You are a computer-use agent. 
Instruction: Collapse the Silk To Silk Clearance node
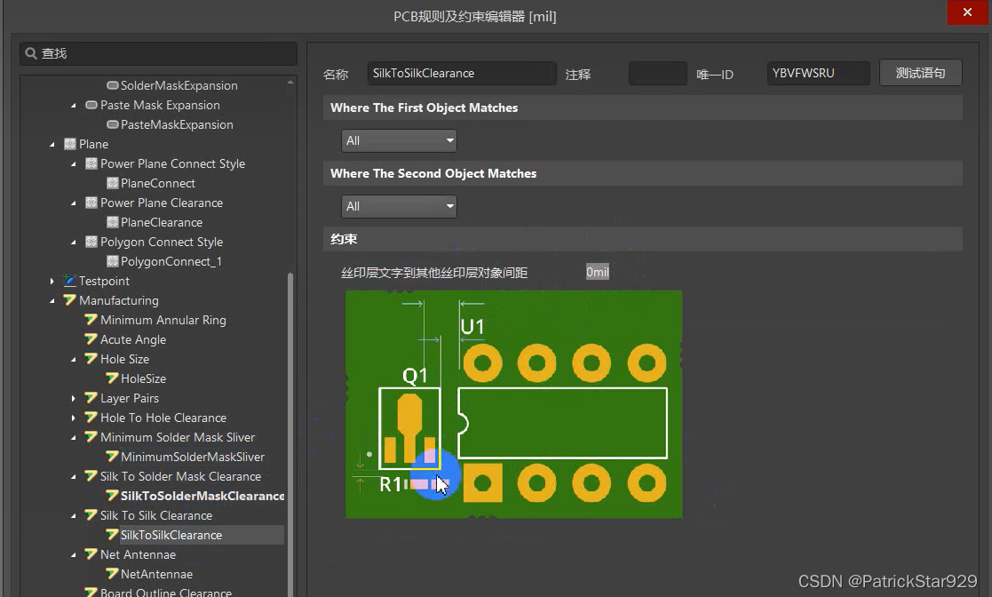click(74, 515)
